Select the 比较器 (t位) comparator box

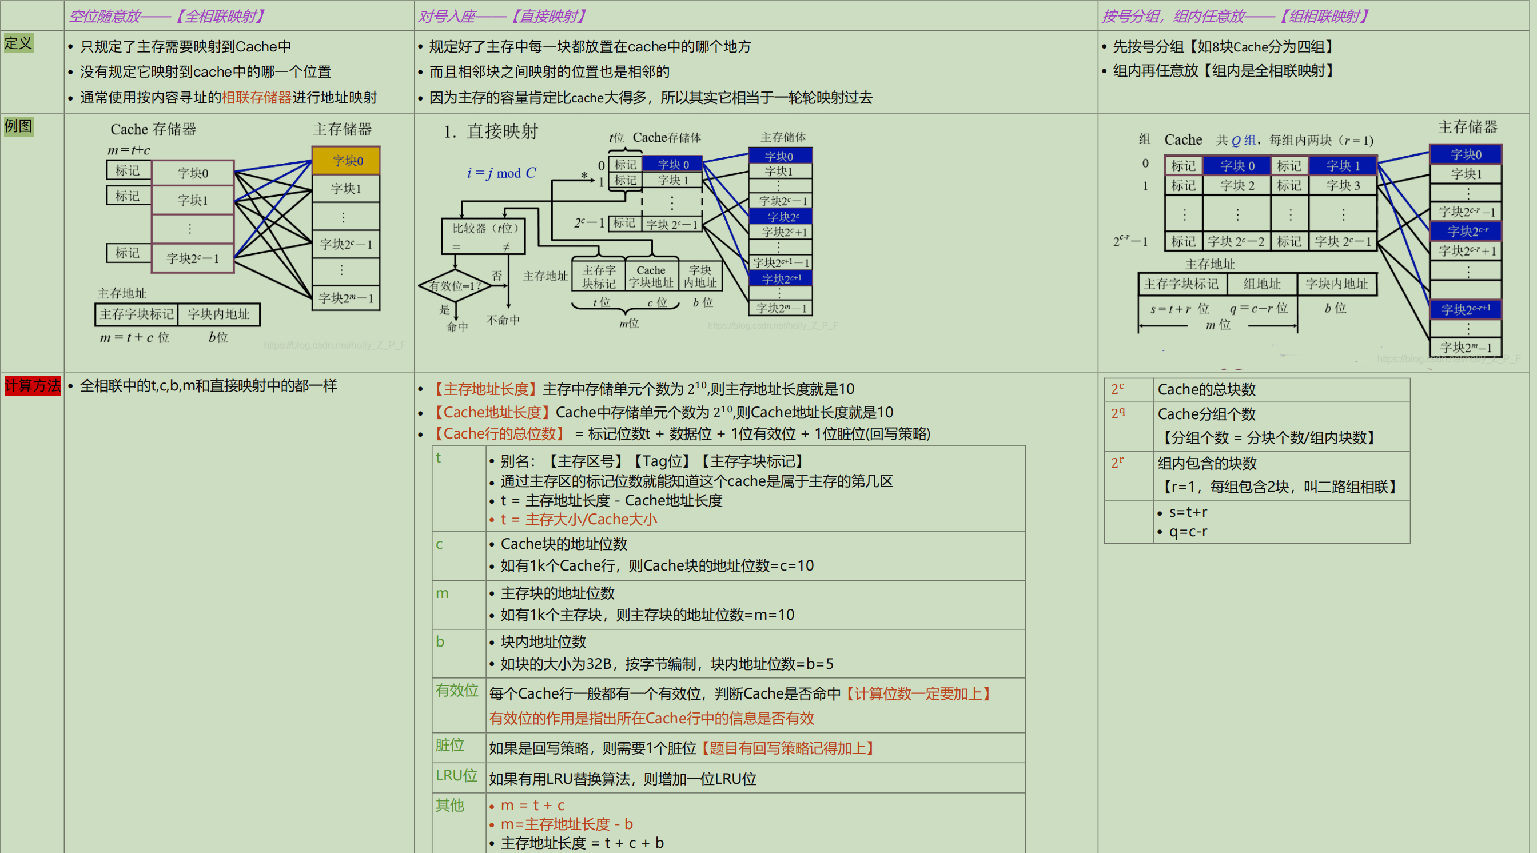tap(483, 236)
